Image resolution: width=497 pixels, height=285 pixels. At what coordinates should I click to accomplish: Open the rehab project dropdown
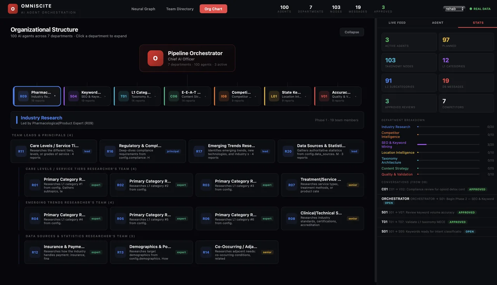click(454, 9)
